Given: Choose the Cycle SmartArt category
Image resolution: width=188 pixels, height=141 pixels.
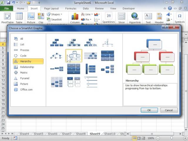Looking at the screenshot, I should [x=28, y=56].
